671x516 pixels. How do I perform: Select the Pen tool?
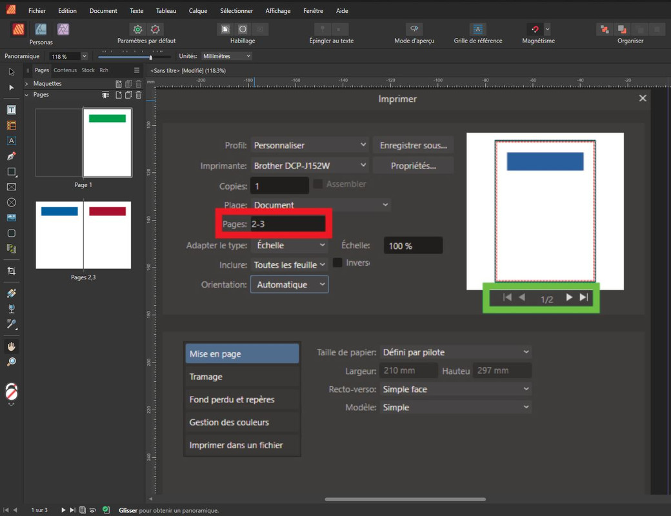(12, 156)
